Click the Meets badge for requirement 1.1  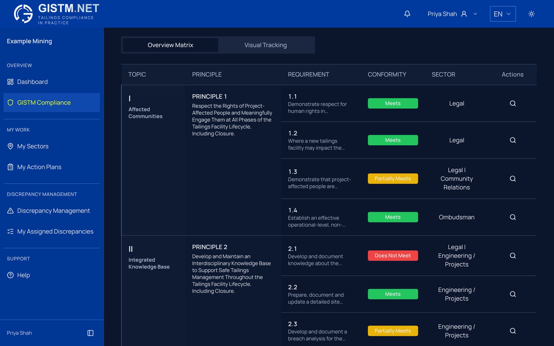point(393,103)
